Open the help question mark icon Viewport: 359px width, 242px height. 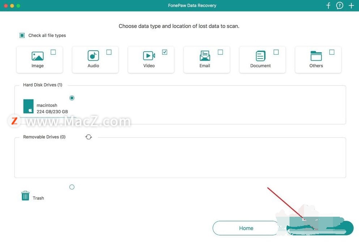coord(339,5)
